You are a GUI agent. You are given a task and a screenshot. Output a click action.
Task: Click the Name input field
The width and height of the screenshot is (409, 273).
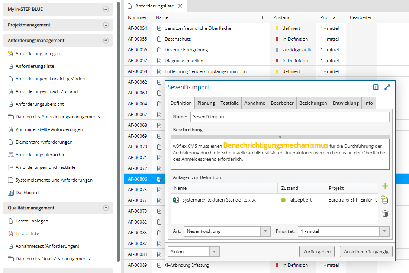290,117
